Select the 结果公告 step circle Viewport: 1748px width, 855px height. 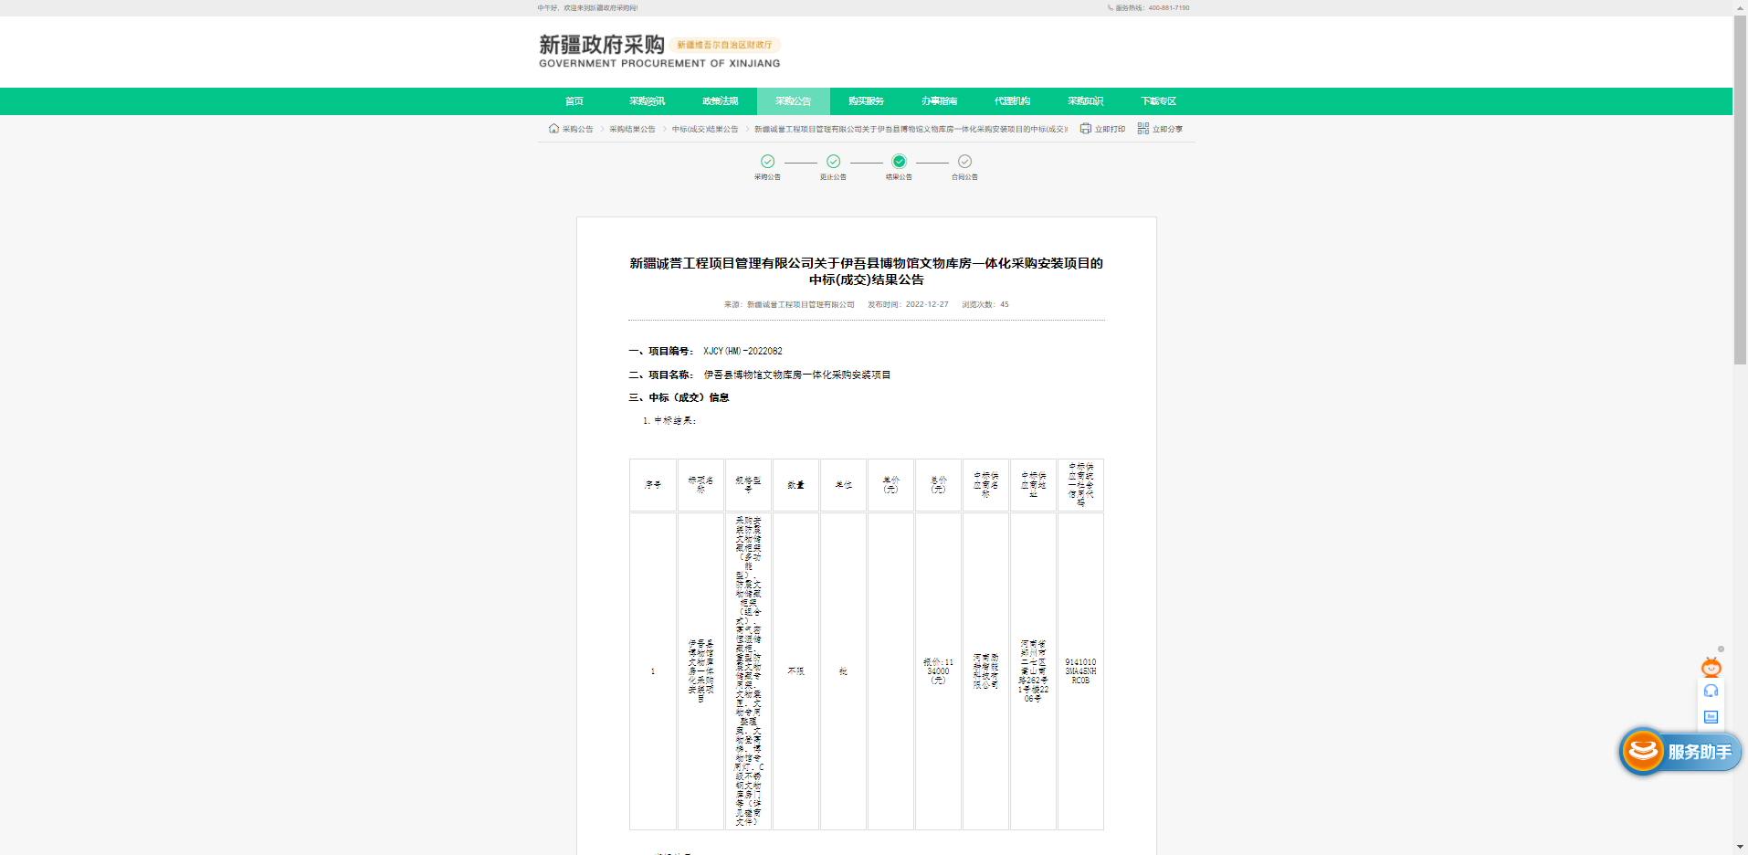899,162
